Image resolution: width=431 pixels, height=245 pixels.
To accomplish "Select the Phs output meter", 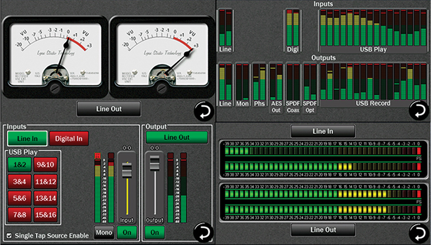I will 259,84.
